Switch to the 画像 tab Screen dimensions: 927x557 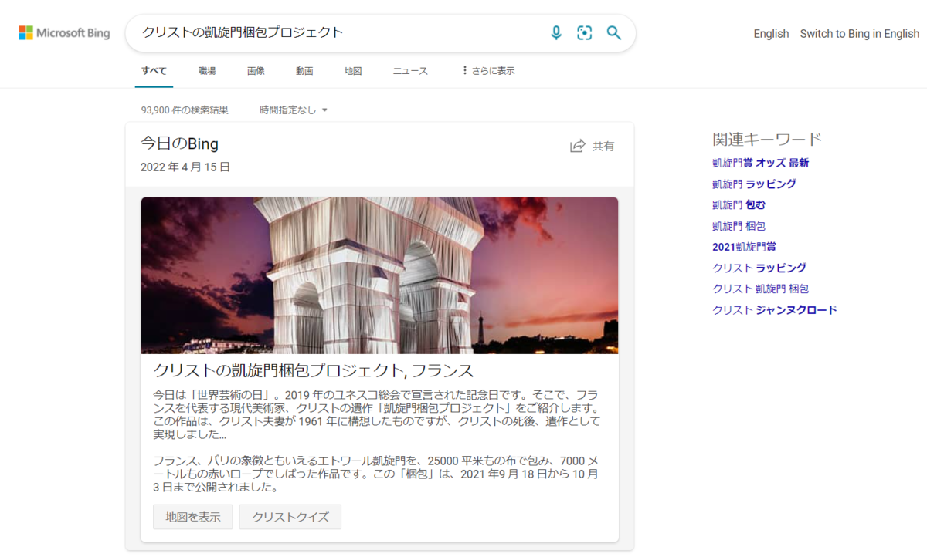click(256, 70)
